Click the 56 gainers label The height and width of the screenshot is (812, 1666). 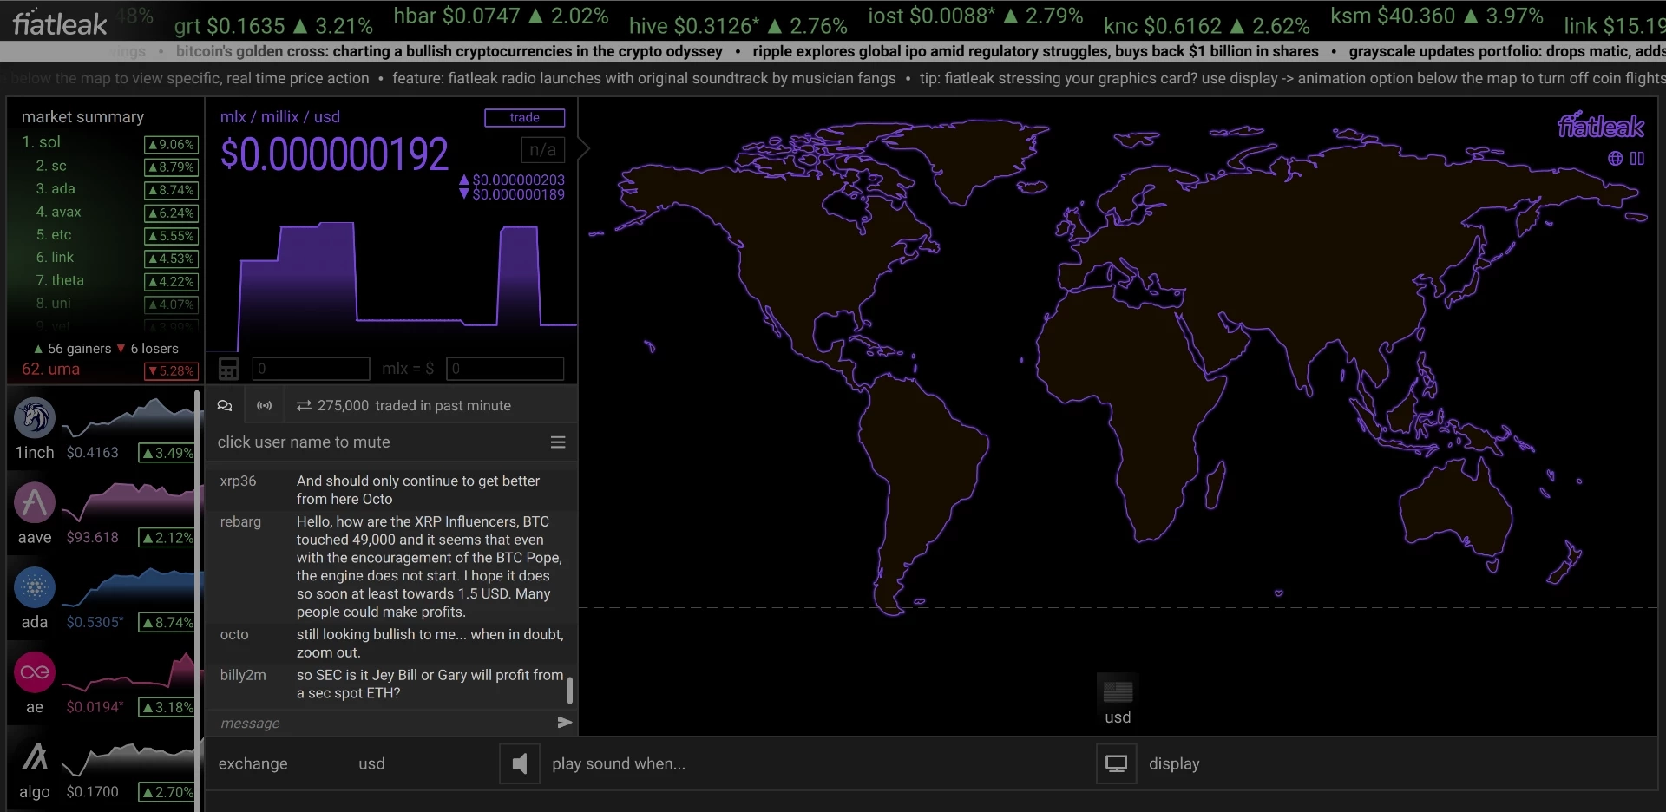click(72, 348)
